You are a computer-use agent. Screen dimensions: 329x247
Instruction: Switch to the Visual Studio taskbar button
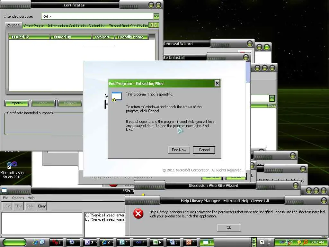tap(140, 242)
